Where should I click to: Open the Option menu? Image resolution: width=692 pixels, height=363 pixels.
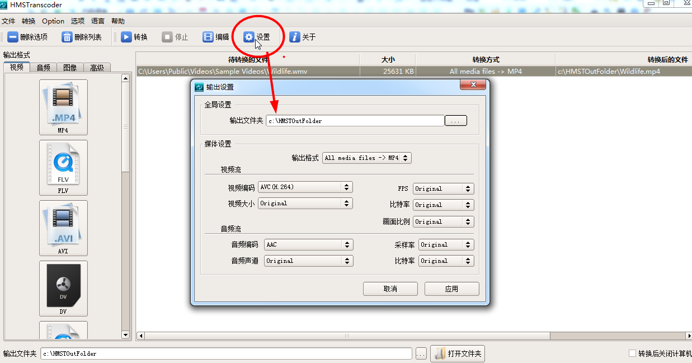tap(53, 21)
